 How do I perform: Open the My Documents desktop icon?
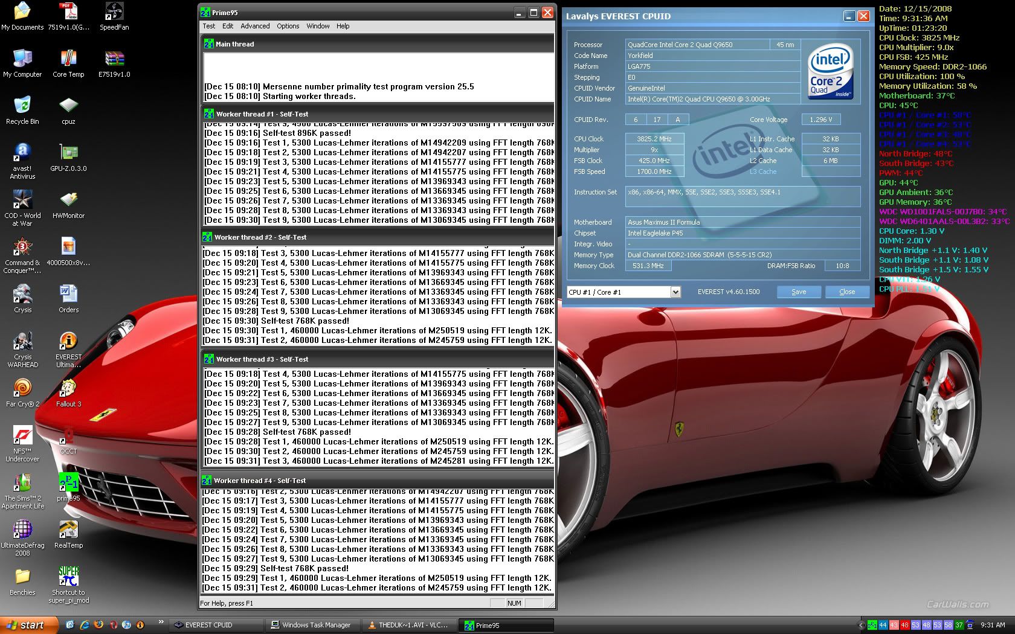[x=22, y=16]
